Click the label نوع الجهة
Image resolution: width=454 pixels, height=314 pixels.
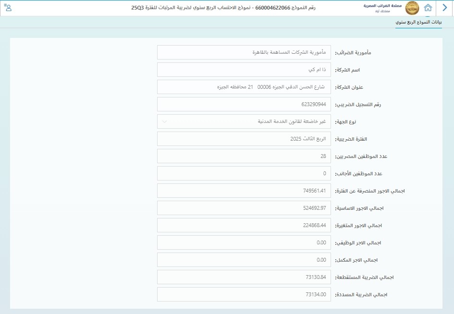pyautogui.click(x=345, y=122)
